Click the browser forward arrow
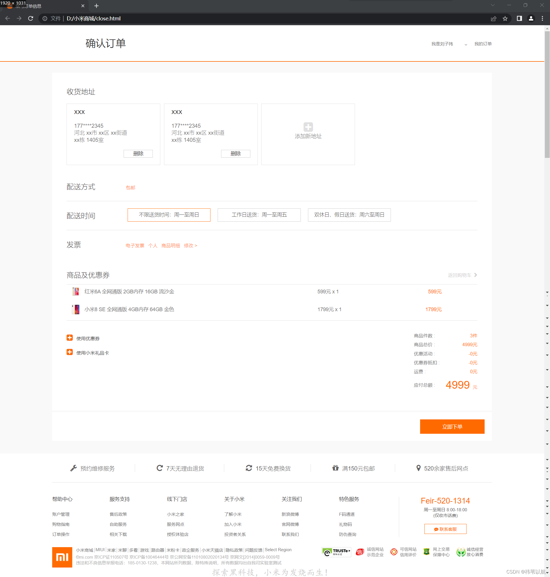The width and height of the screenshot is (550, 577). [x=19, y=18]
